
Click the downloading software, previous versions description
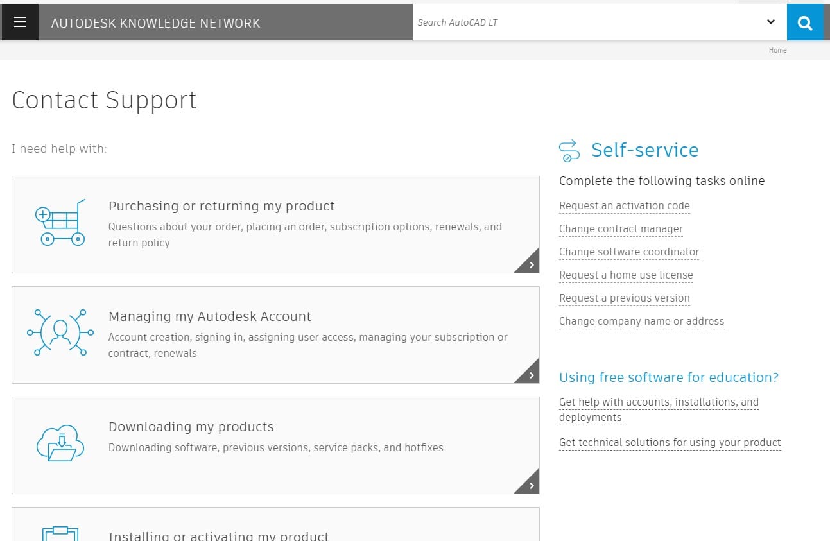[x=276, y=448]
